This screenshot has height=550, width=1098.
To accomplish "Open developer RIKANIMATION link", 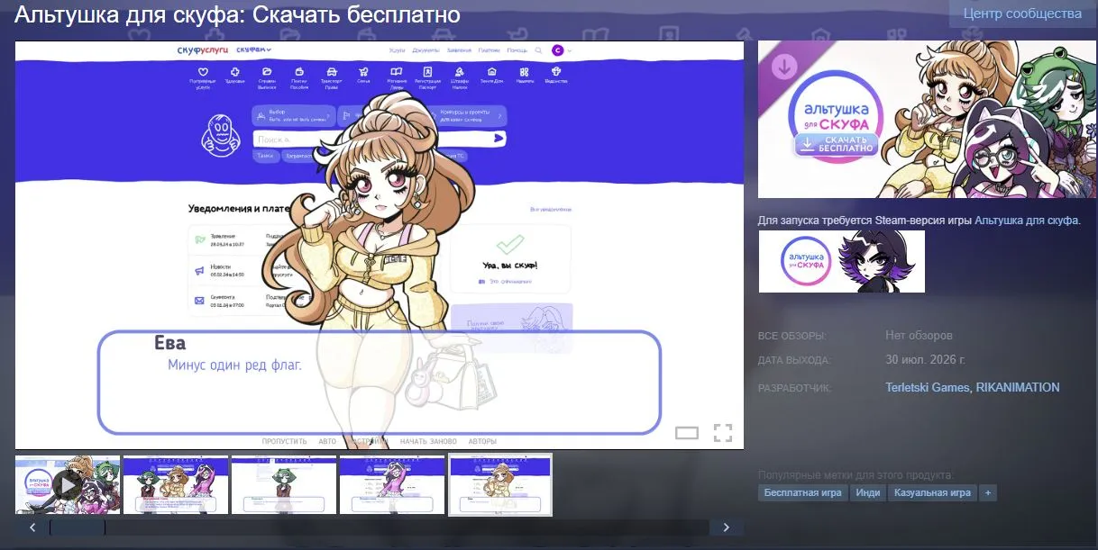I will 1018,388.
